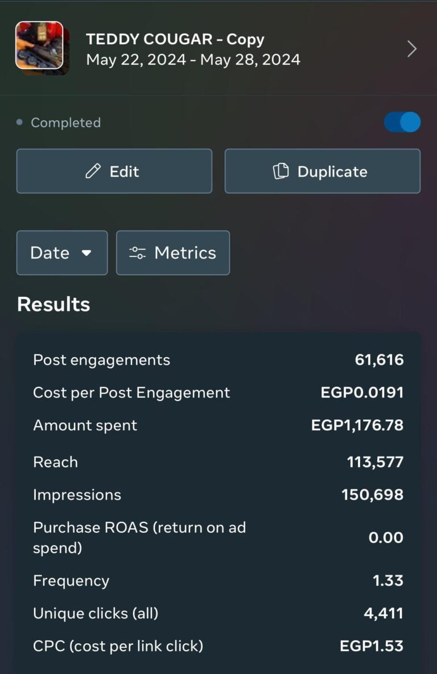Click the CPC cost per link click row
Screen dimensions: 437x674
pos(218,646)
